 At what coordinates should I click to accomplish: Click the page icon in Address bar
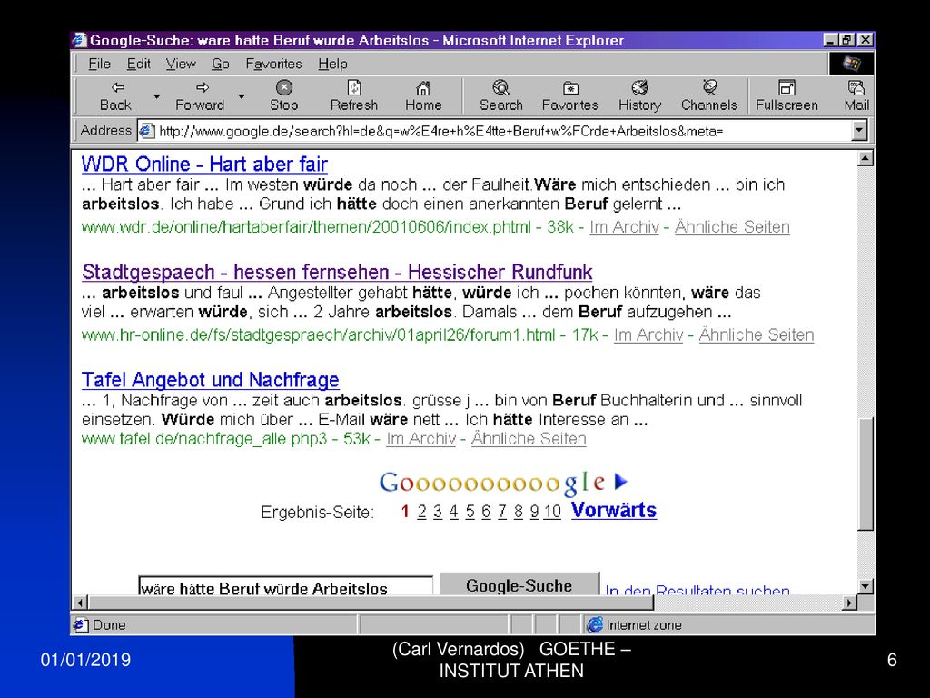[146, 131]
